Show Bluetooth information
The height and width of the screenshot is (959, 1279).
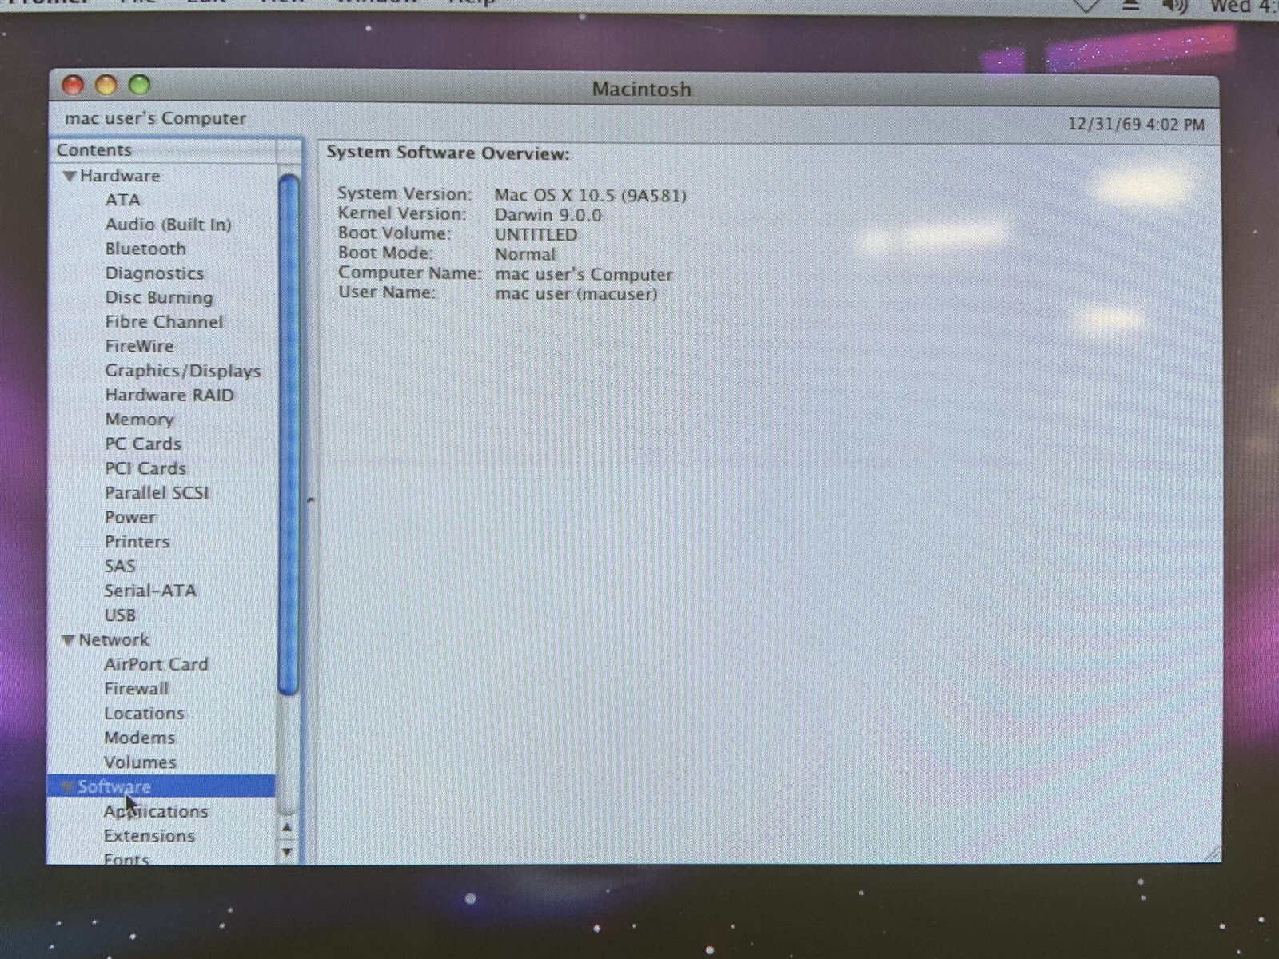click(145, 249)
